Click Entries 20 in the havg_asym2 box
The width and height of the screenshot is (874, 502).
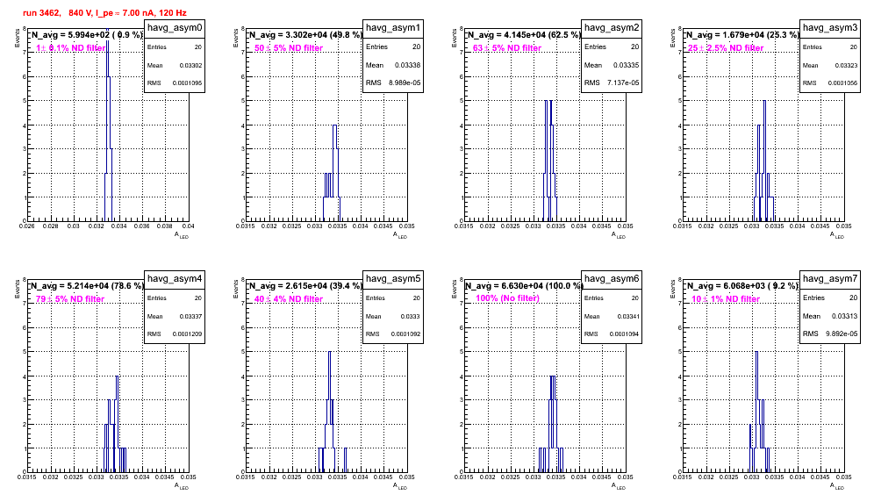pos(612,47)
